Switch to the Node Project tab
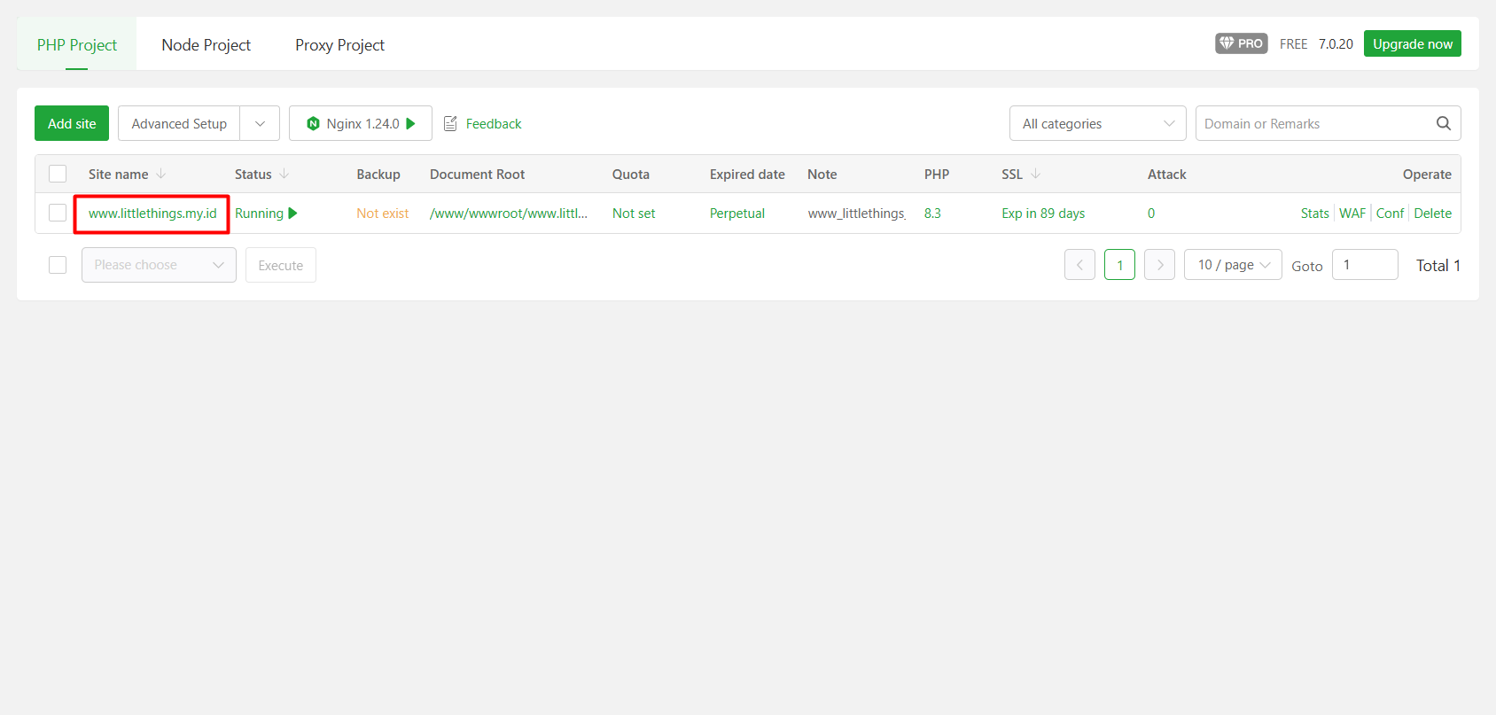This screenshot has height=715, width=1496. click(206, 45)
